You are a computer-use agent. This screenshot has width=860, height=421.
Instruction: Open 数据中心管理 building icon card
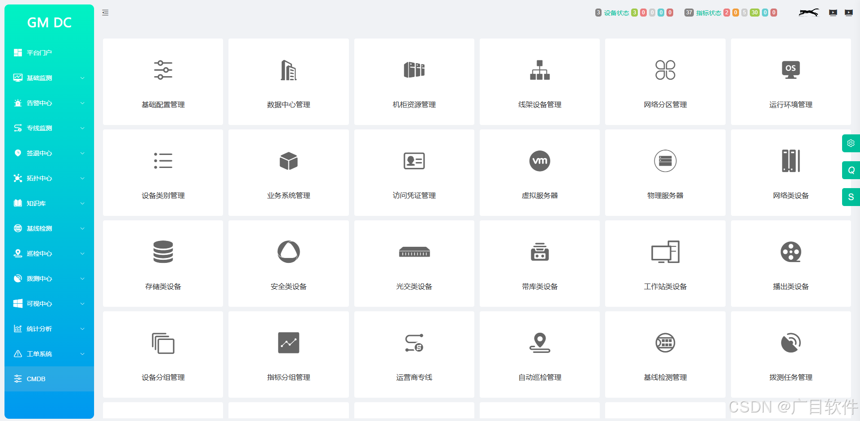pyautogui.click(x=288, y=82)
